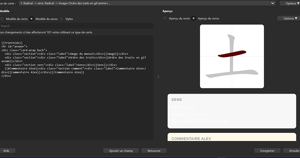Click the SENS label in preview
This screenshot has width=300, height=158.
pyautogui.click(x=177, y=100)
